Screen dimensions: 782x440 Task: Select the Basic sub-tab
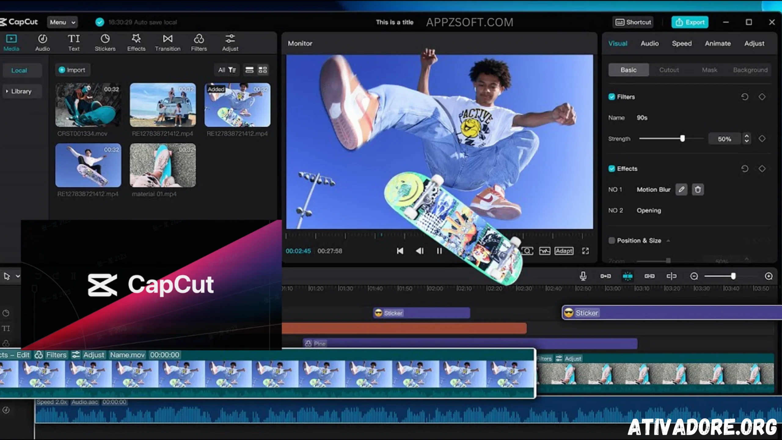[628, 70]
